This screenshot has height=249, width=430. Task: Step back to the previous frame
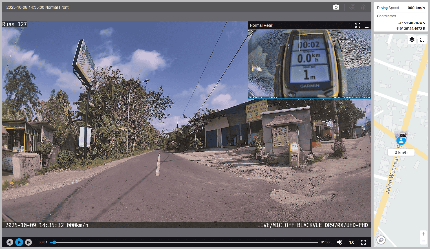(10, 242)
